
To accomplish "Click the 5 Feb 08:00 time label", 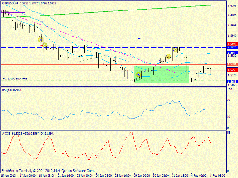I will (x=217, y=176).
